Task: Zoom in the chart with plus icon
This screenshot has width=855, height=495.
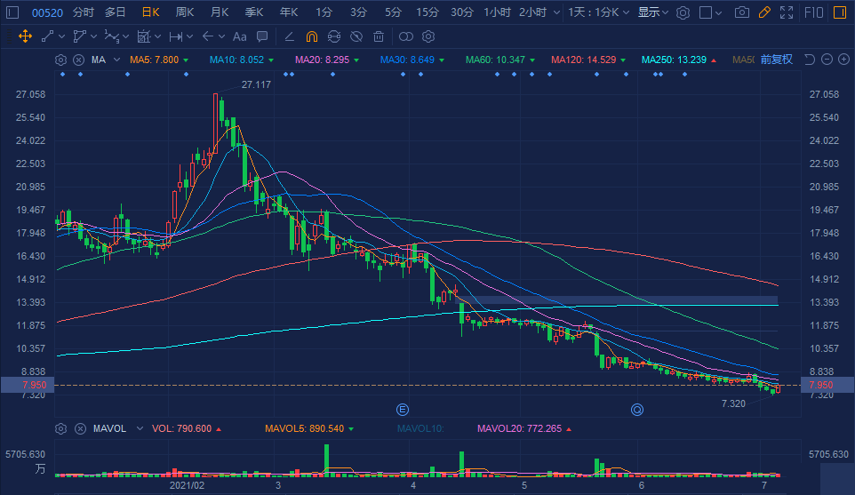Action: pyautogui.click(x=844, y=60)
